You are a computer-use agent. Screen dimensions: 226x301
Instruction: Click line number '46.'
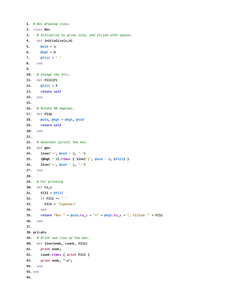pyautogui.click(x=29, y=277)
